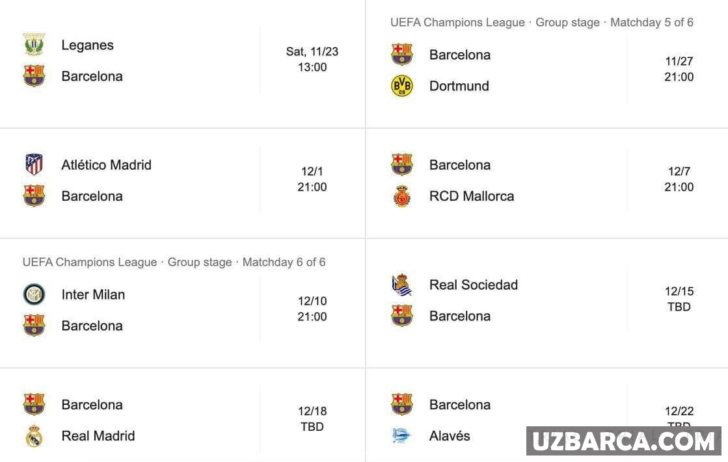Click the Borussia Dortmund BVB logo
The image size is (728, 462).
401,86
